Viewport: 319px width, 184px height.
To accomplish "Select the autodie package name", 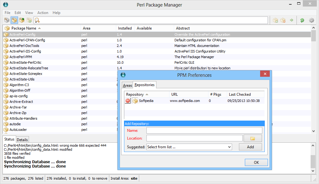I will pyautogui.click(x=15, y=124).
